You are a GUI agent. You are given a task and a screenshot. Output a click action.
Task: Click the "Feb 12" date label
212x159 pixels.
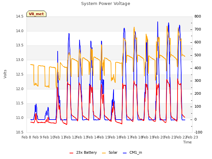click(71, 137)
